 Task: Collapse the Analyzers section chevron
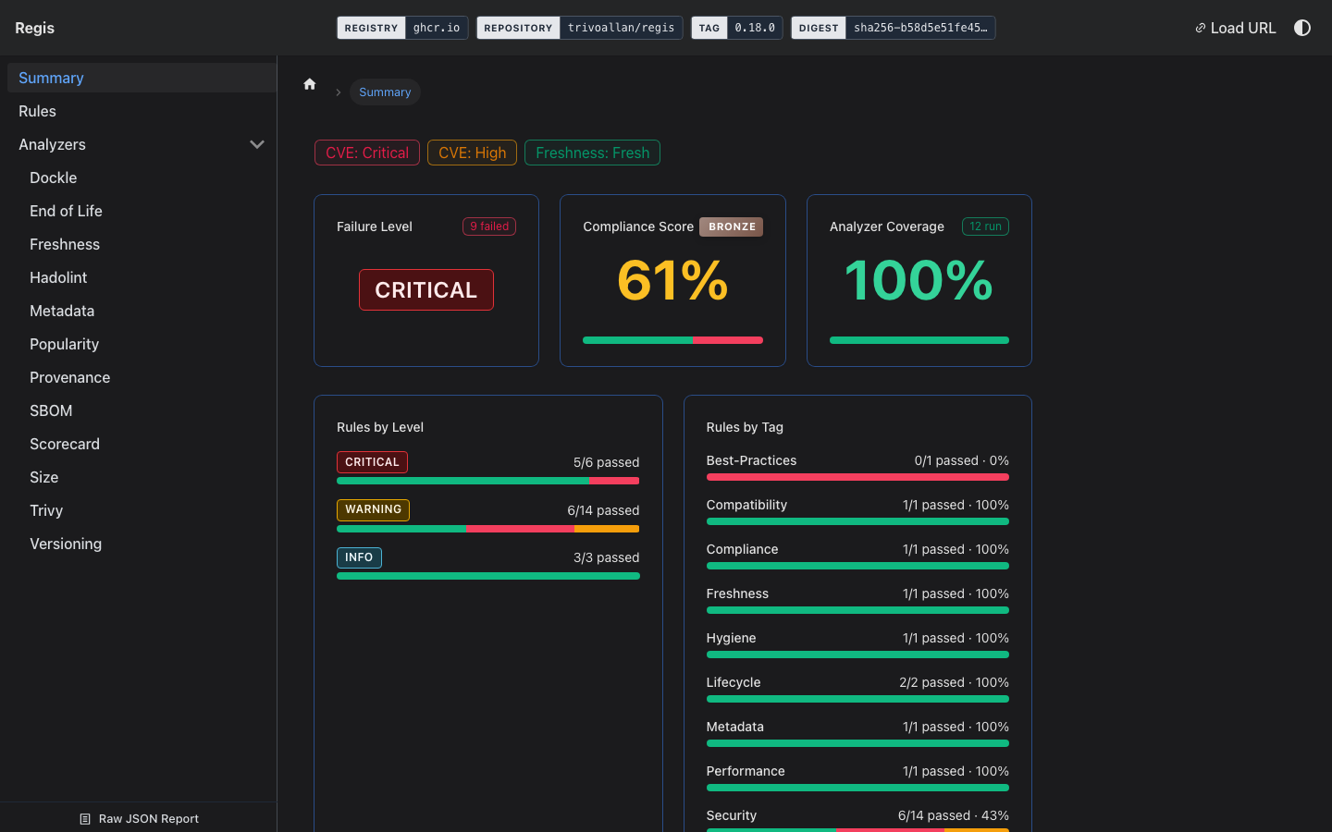pos(257,144)
